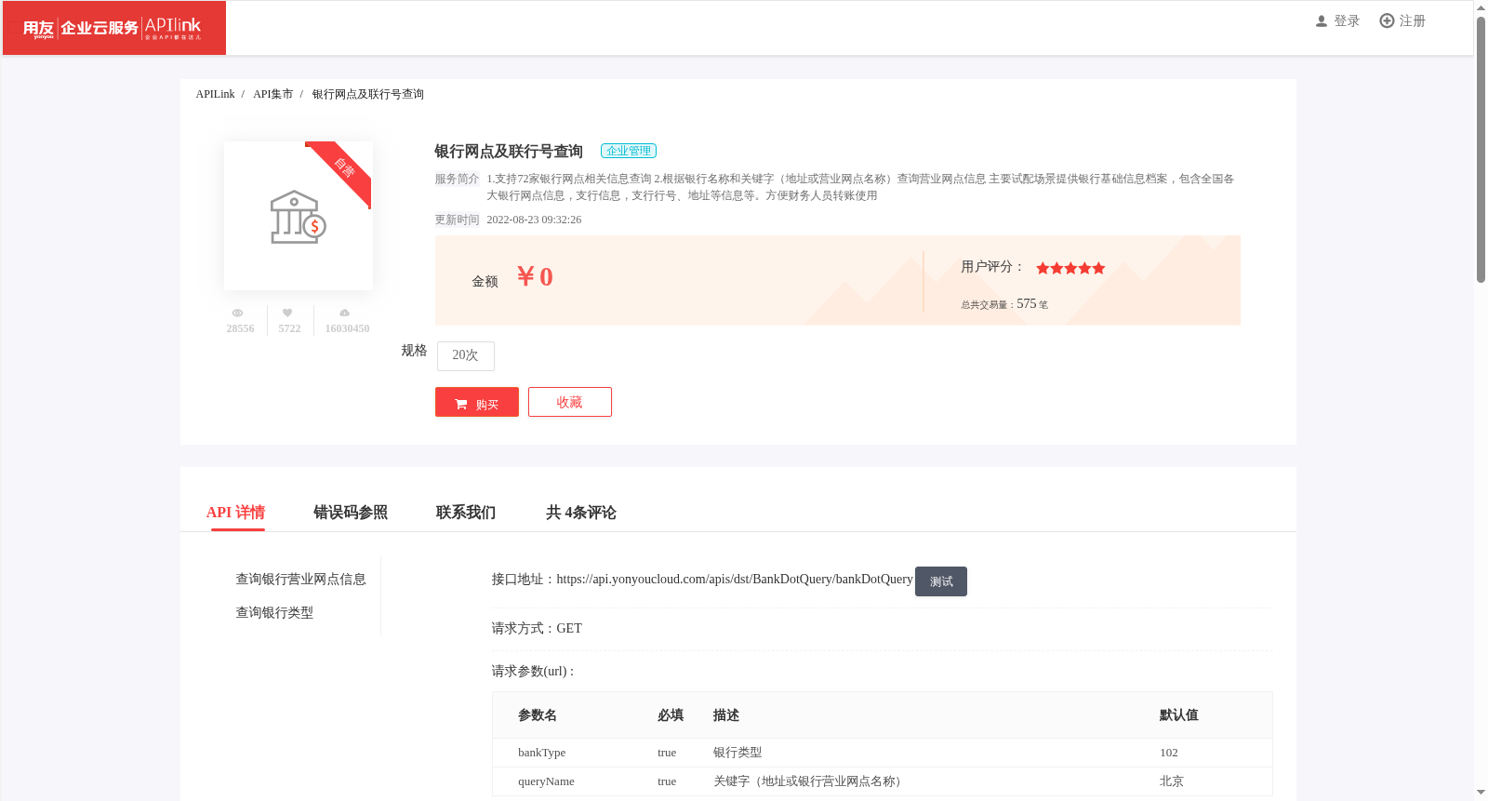This screenshot has width=1488, height=801.
Task: Select 银行网点及联行号查询 breadcrumb text
Action: click(368, 94)
